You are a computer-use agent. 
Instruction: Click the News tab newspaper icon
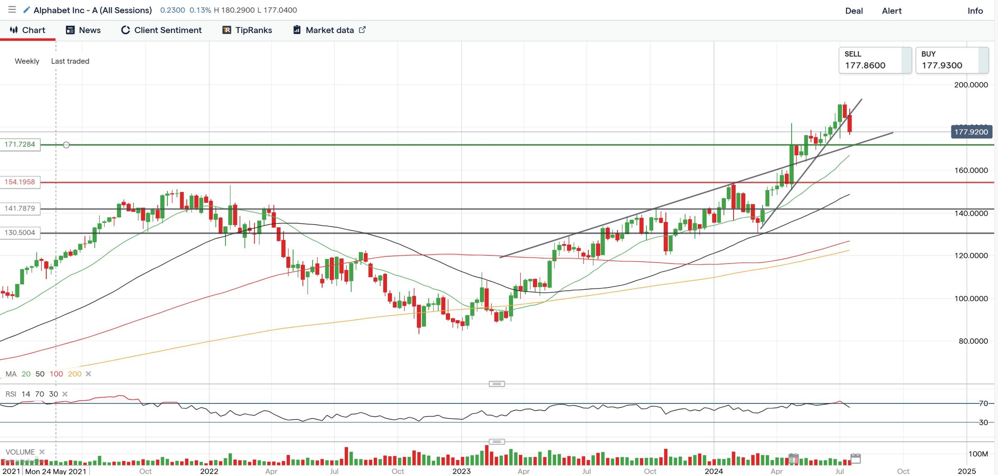click(x=70, y=30)
